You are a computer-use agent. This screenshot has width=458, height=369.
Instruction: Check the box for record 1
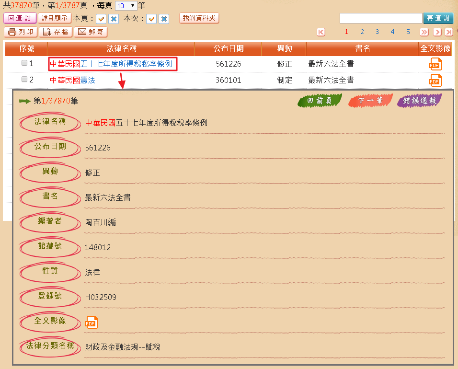(x=24, y=63)
